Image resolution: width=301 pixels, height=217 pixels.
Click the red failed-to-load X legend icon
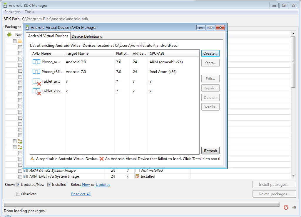pyautogui.click(x=102, y=159)
